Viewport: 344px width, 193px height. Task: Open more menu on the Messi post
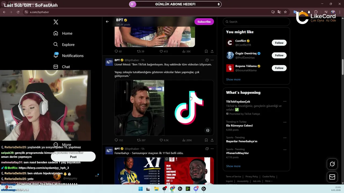tap(212, 60)
